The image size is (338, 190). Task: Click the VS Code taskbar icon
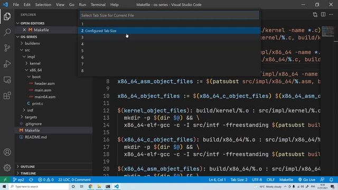click(116, 186)
